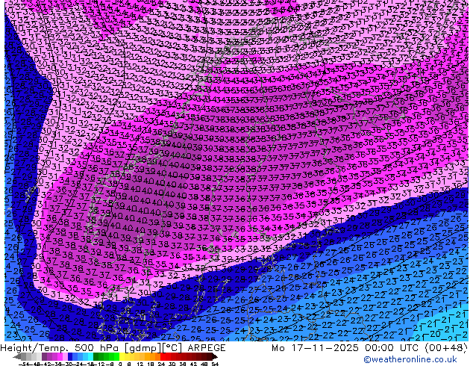Click the dark maroon right arrow of legend

[214, 357]
